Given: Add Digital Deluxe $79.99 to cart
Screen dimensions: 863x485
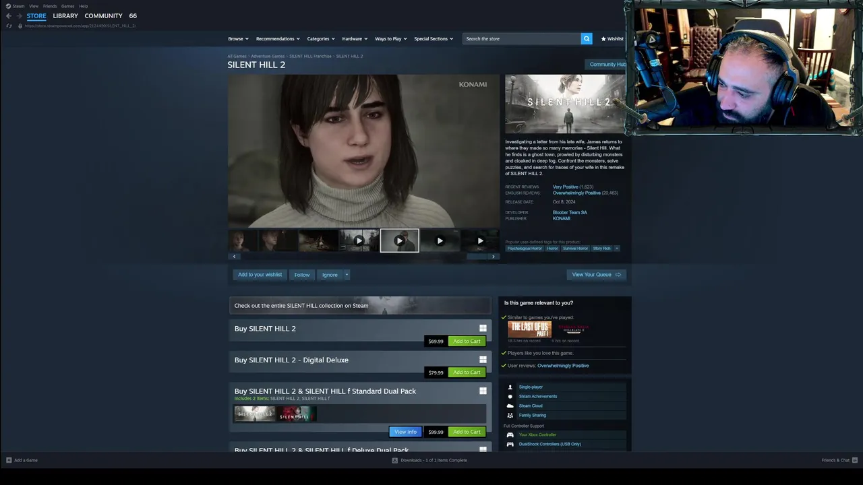Looking at the screenshot, I should click(467, 373).
